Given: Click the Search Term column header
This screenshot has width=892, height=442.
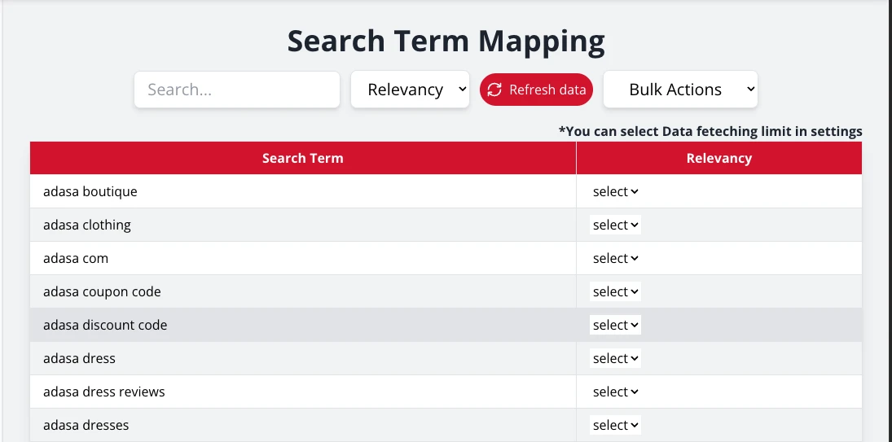Looking at the screenshot, I should coord(302,158).
